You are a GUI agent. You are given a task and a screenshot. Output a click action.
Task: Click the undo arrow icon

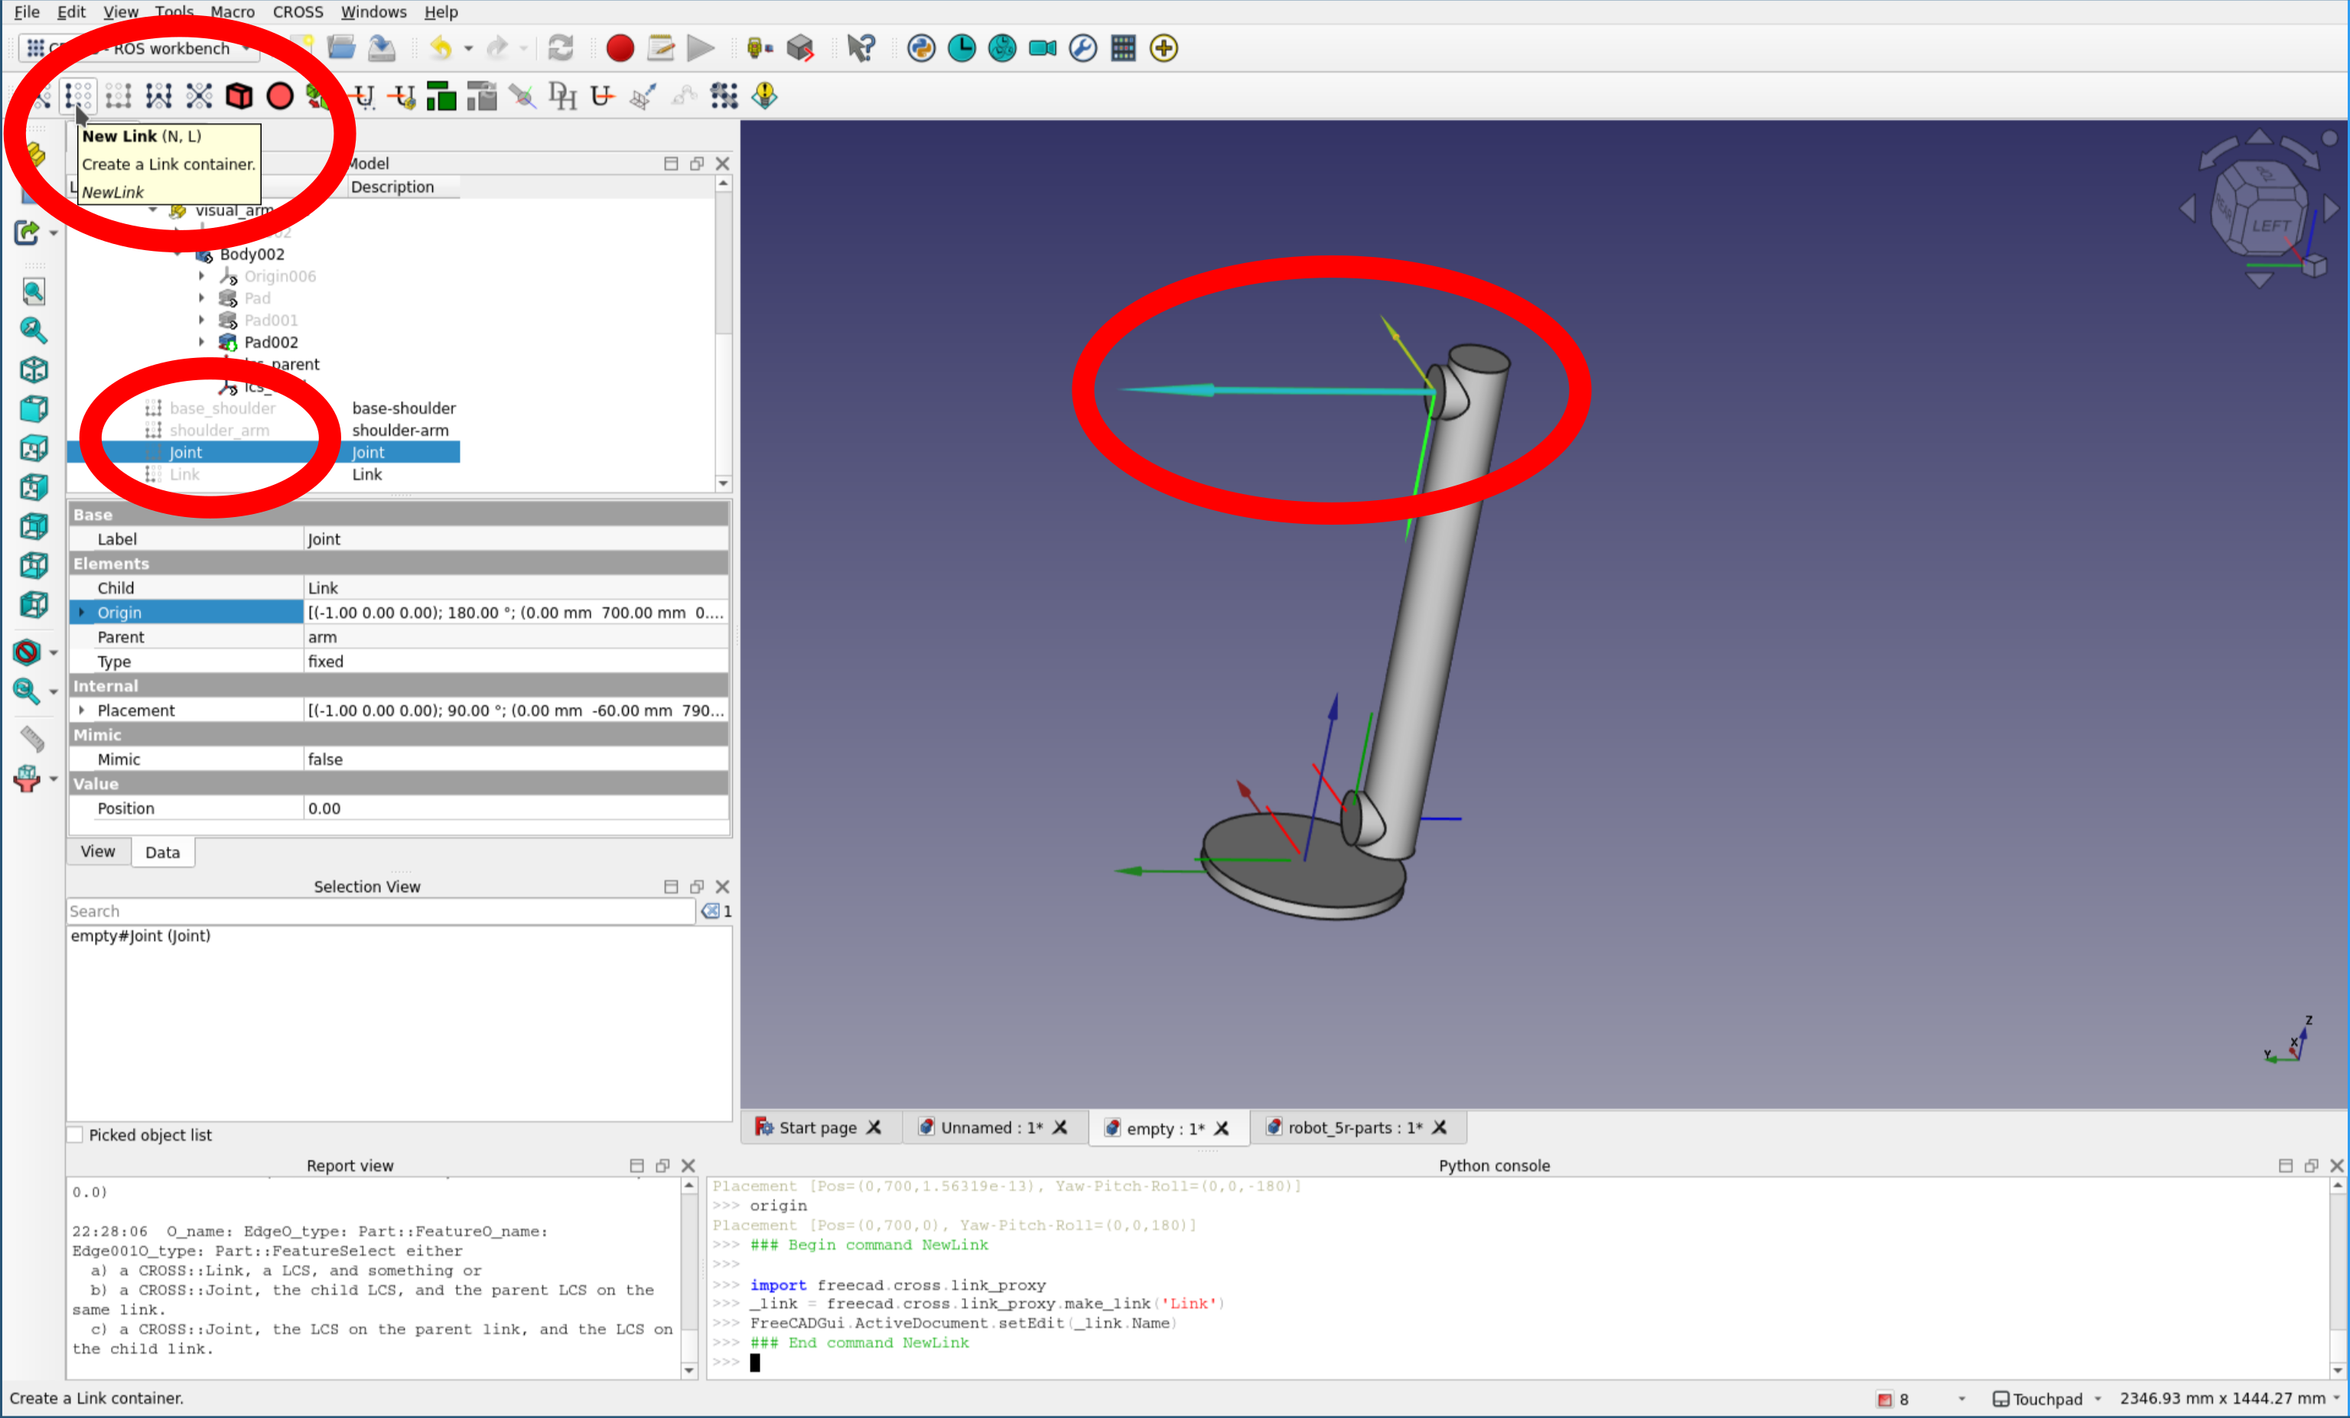click(441, 47)
